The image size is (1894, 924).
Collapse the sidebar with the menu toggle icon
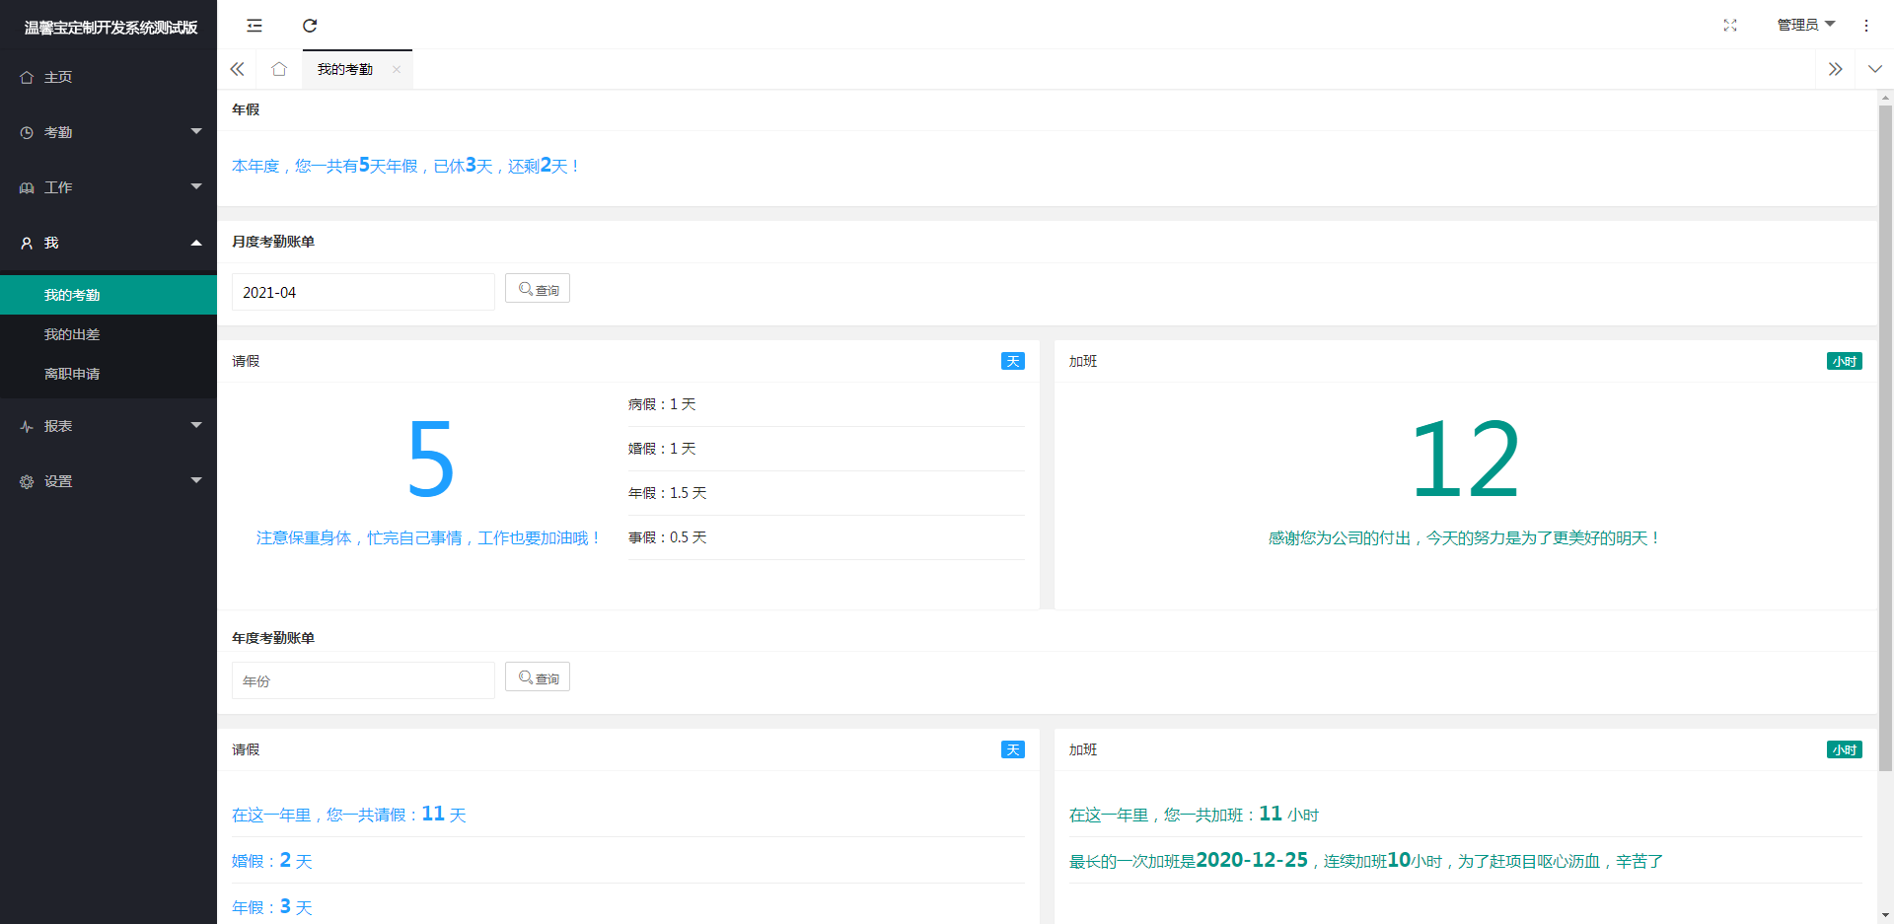[255, 26]
